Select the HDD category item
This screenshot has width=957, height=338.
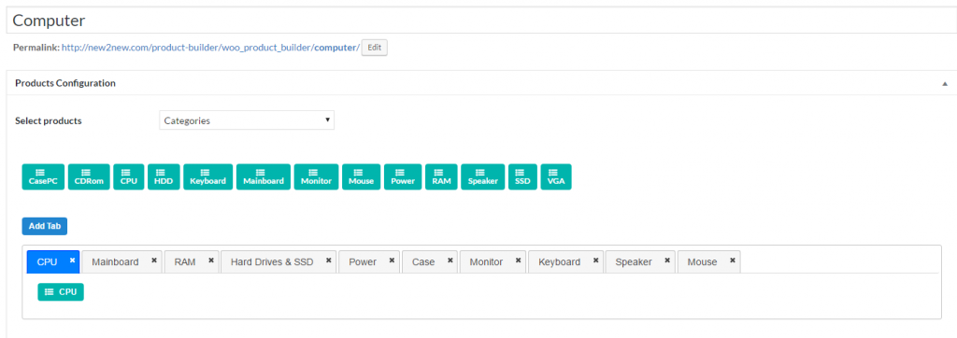(x=164, y=176)
